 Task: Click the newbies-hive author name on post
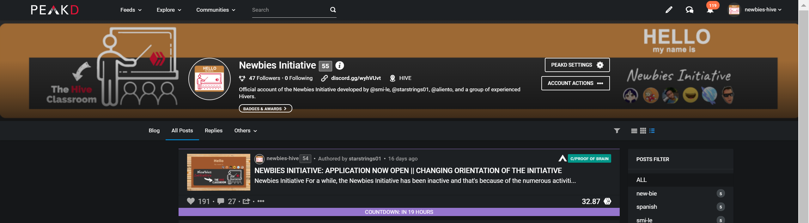tap(283, 158)
